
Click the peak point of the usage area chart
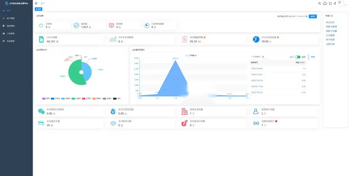[x=176, y=61]
